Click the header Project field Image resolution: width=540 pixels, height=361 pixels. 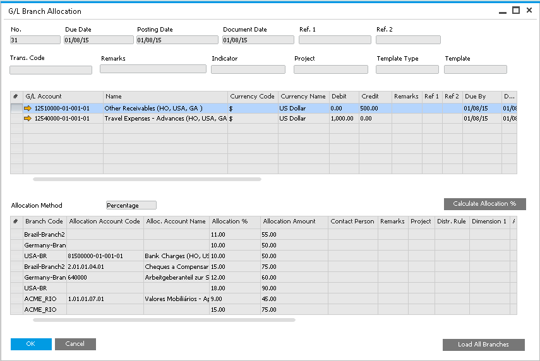coord(330,69)
